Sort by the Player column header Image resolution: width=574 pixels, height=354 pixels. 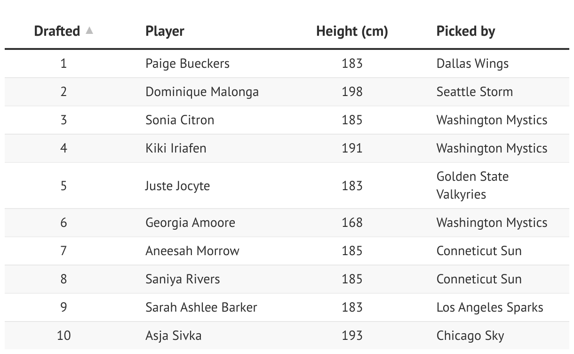pyautogui.click(x=165, y=32)
